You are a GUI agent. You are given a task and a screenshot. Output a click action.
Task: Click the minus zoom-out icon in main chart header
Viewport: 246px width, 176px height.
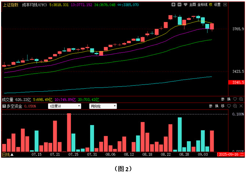point(179,4)
